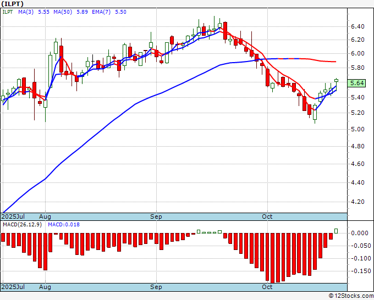Viewport: 374px width, 300px height.
Task: Click the last green candlestick near 5.64
Action: [336, 81]
